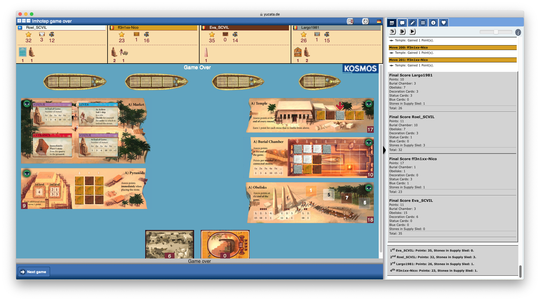This screenshot has width=540, height=301.
Task: Switch language with the German flag
Action: click(x=379, y=21)
